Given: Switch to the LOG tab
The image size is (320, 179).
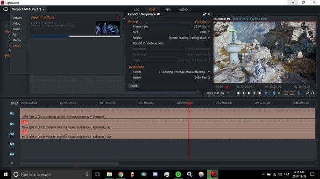Looking at the screenshot, I should 137,10.
